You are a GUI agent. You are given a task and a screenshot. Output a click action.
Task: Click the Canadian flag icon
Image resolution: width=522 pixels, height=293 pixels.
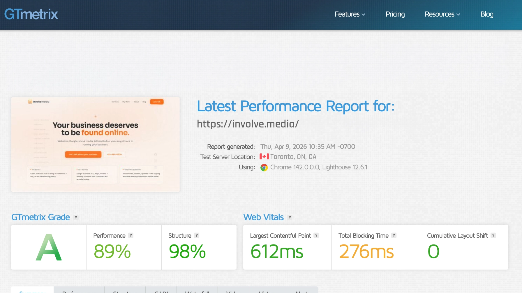point(264,156)
